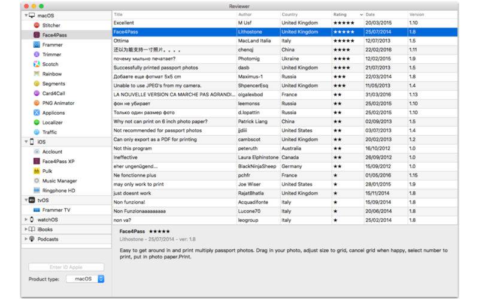
Task: Select the Not this program review
Action: [285, 148]
